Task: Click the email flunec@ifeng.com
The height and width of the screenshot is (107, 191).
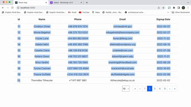Action: click(123, 38)
